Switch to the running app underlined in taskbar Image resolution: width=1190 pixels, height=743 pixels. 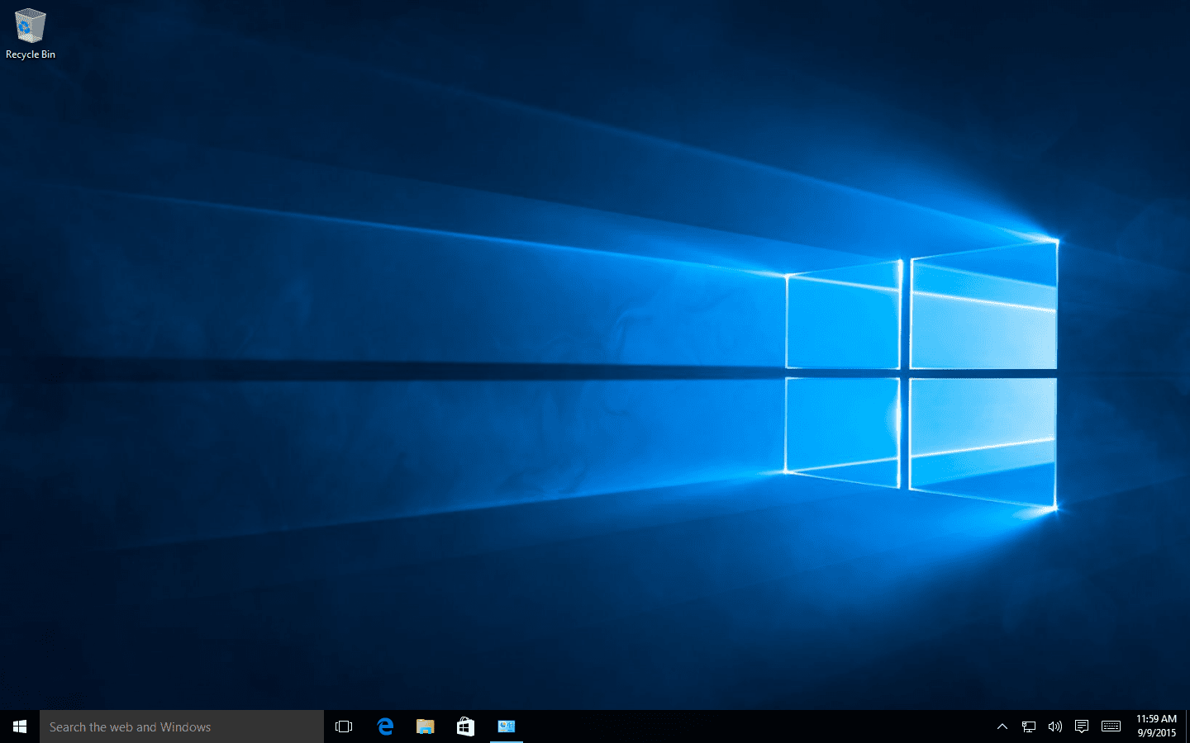(x=506, y=726)
